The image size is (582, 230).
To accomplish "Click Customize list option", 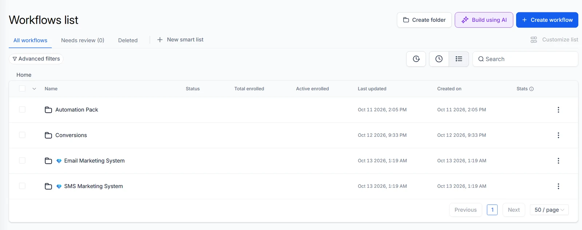I will pyautogui.click(x=554, y=40).
